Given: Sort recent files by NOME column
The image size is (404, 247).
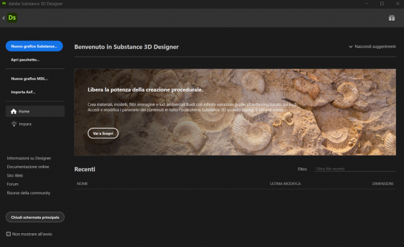Looking at the screenshot, I should (83, 184).
